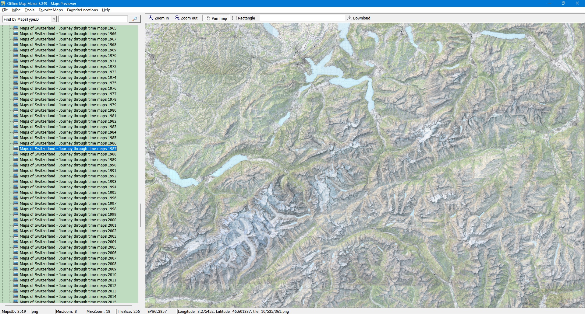Click the map icon beside maps 1975
Viewport: 585px width, 314px height.
(16, 83)
